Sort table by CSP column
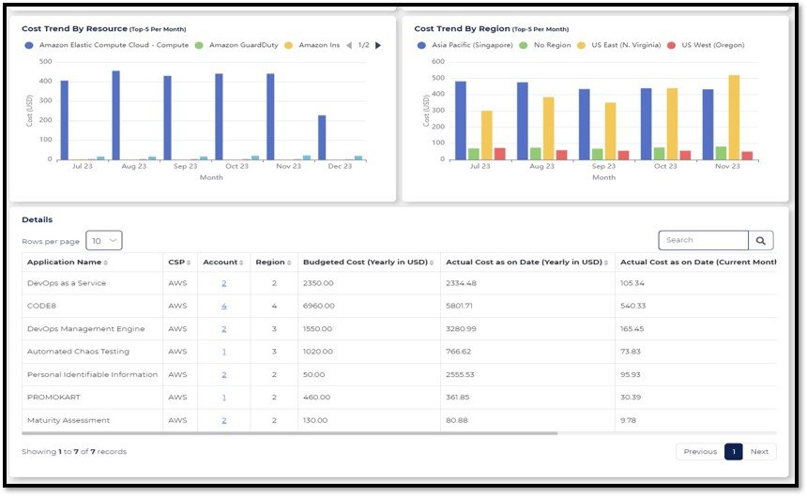The height and width of the screenshot is (496, 807). 179,263
